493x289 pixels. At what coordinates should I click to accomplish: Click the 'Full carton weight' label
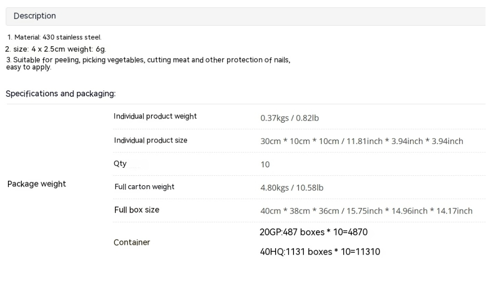click(144, 187)
